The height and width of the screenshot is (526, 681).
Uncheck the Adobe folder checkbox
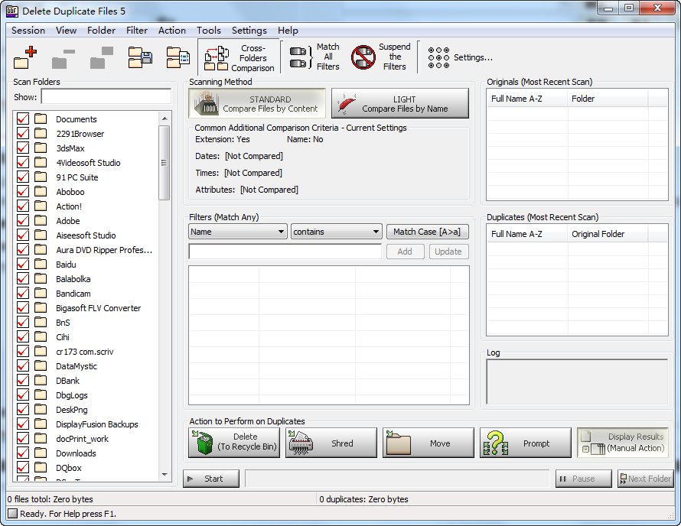[x=22, y=220]
